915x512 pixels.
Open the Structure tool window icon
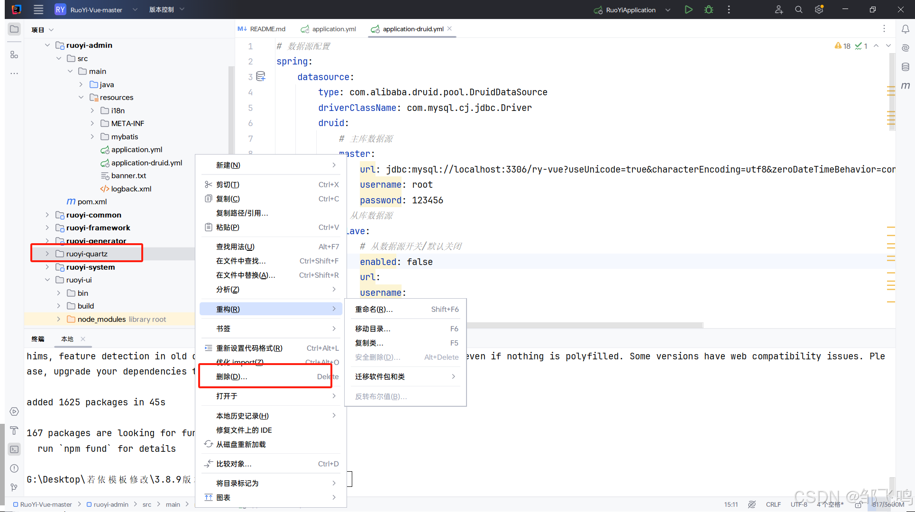pos(14,55)
